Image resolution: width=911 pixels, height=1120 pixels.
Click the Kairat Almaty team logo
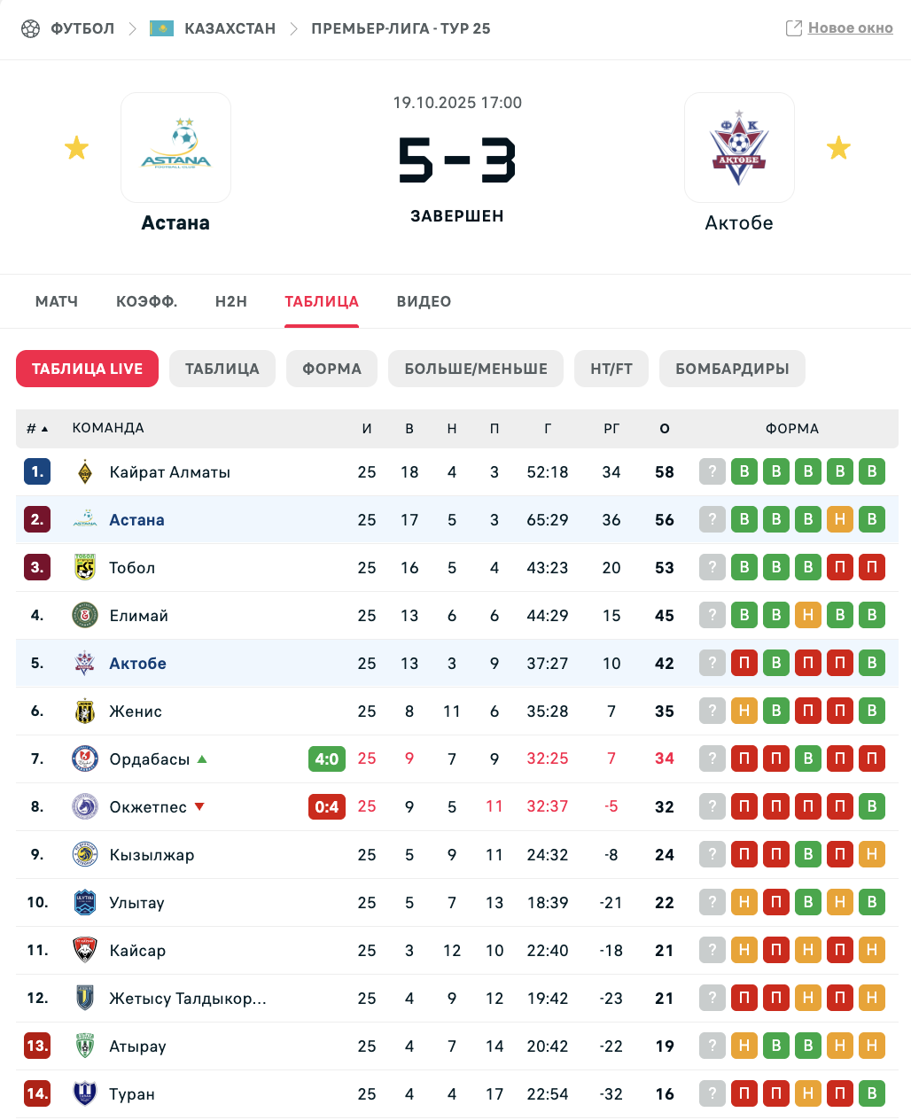(x=85, y=472)
